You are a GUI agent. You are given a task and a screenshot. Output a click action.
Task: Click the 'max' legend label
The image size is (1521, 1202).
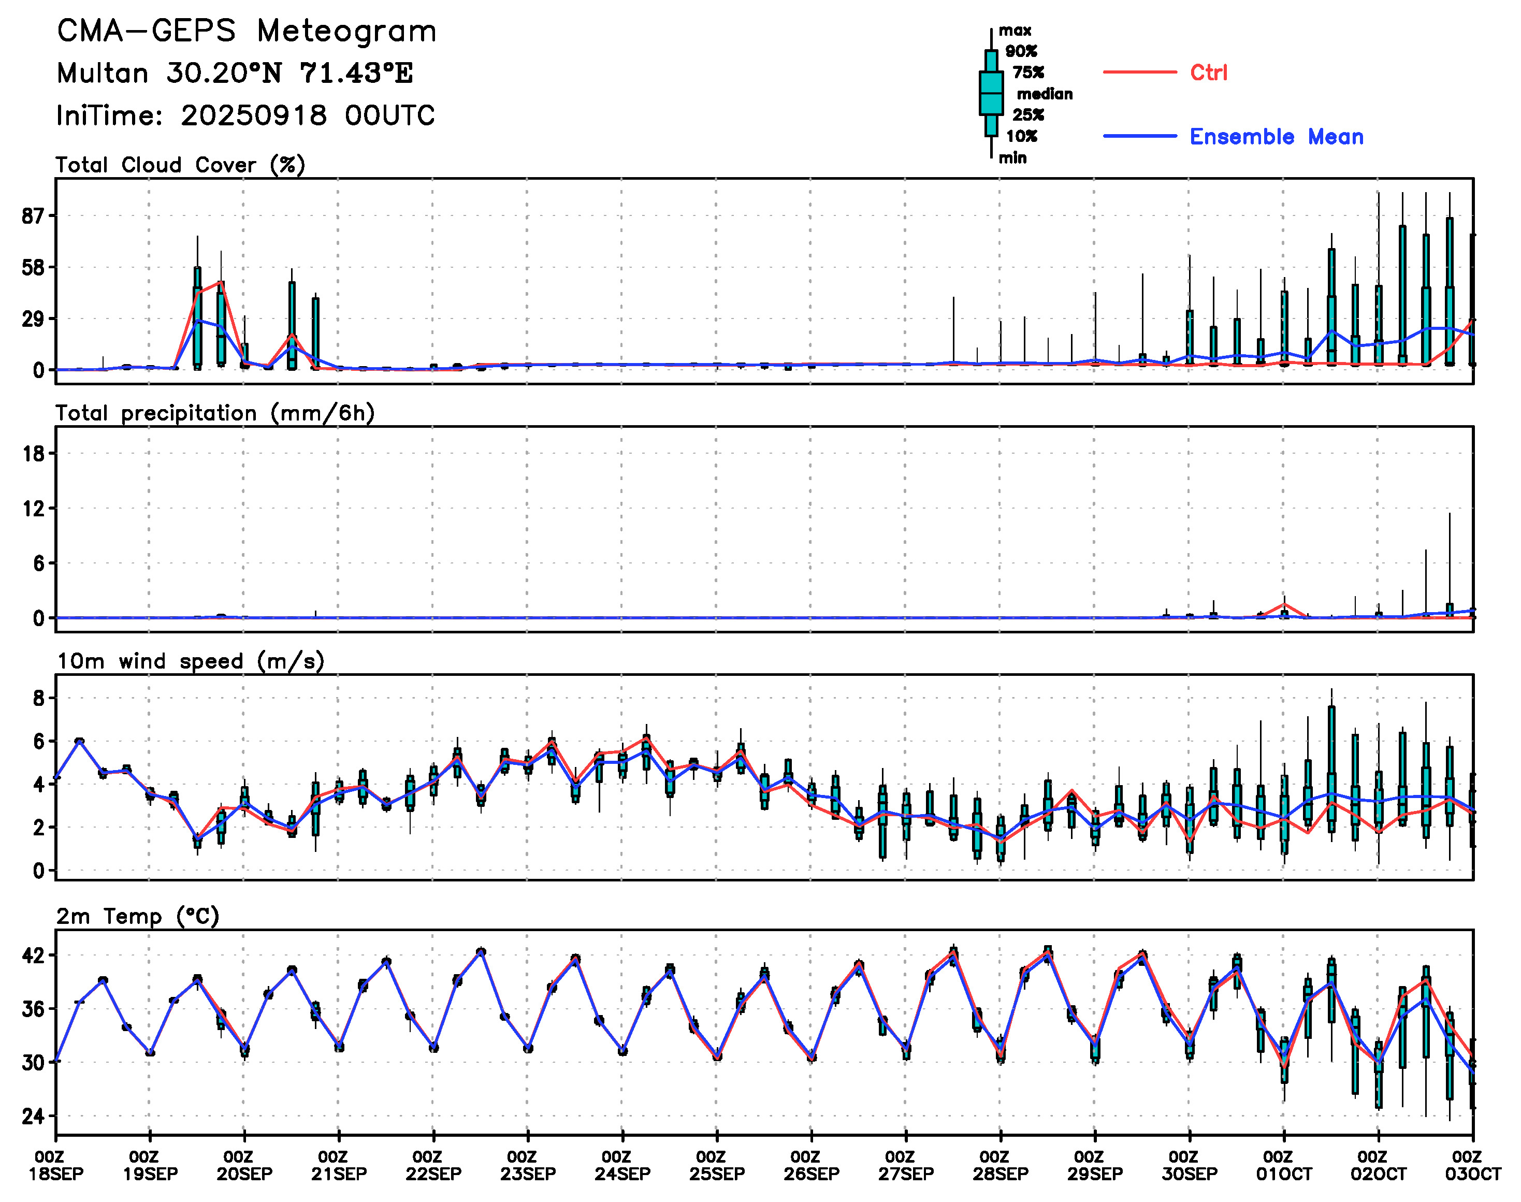[x=1015, y=30]
